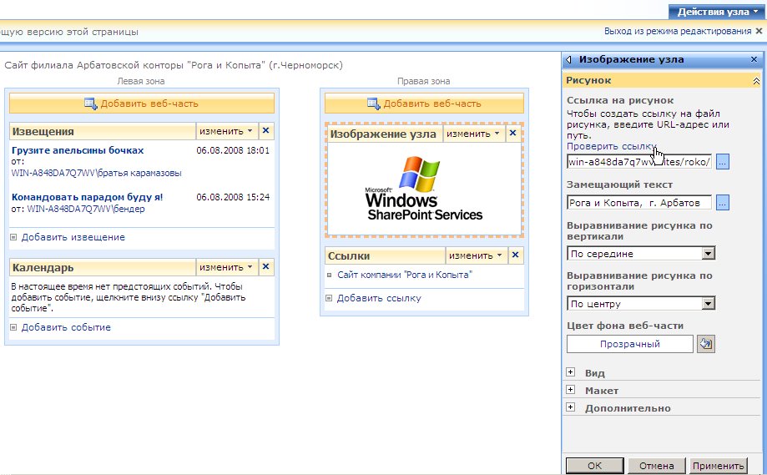Click Проверить ссылку link

[x=611, y=146]
